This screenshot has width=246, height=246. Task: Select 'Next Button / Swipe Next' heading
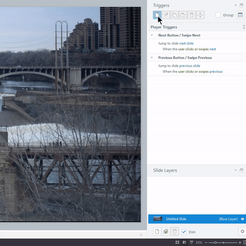pyautogui.click(x=179, y=35)
